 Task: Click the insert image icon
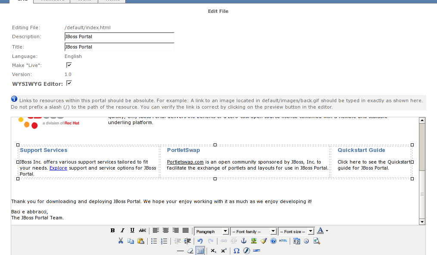click(254, 241)
